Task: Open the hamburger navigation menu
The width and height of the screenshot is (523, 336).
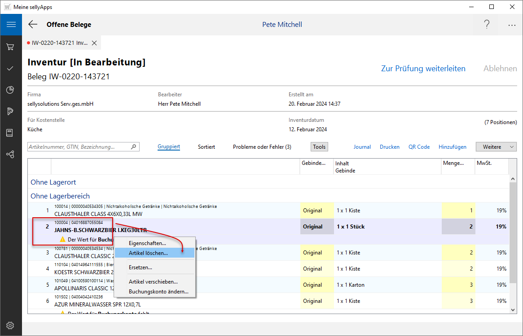Action: click(x=11, y=25)
